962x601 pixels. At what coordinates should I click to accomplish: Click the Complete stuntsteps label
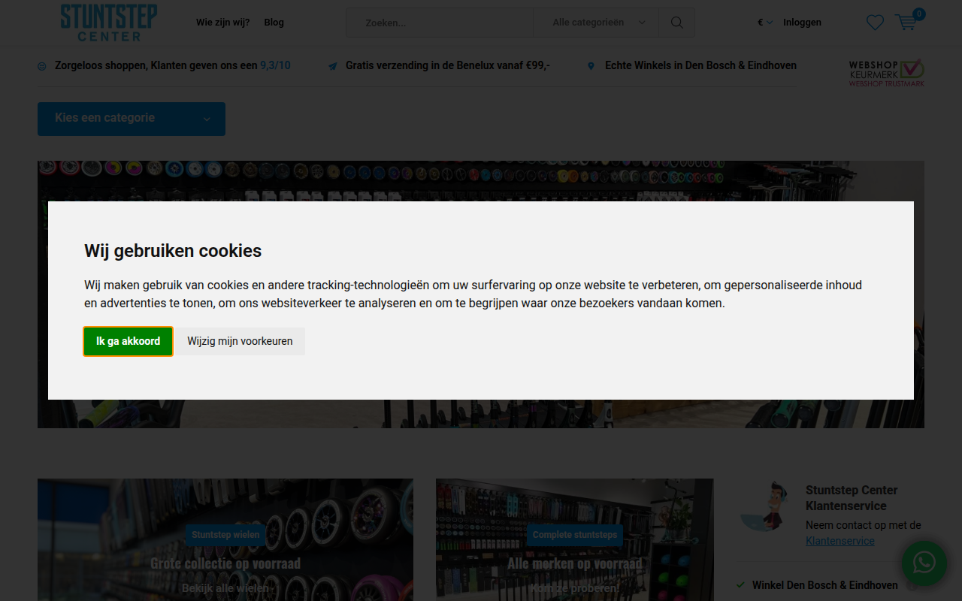coord(575,535)
